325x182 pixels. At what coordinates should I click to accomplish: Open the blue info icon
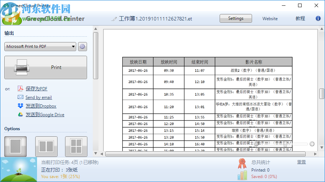click(318, 18)
